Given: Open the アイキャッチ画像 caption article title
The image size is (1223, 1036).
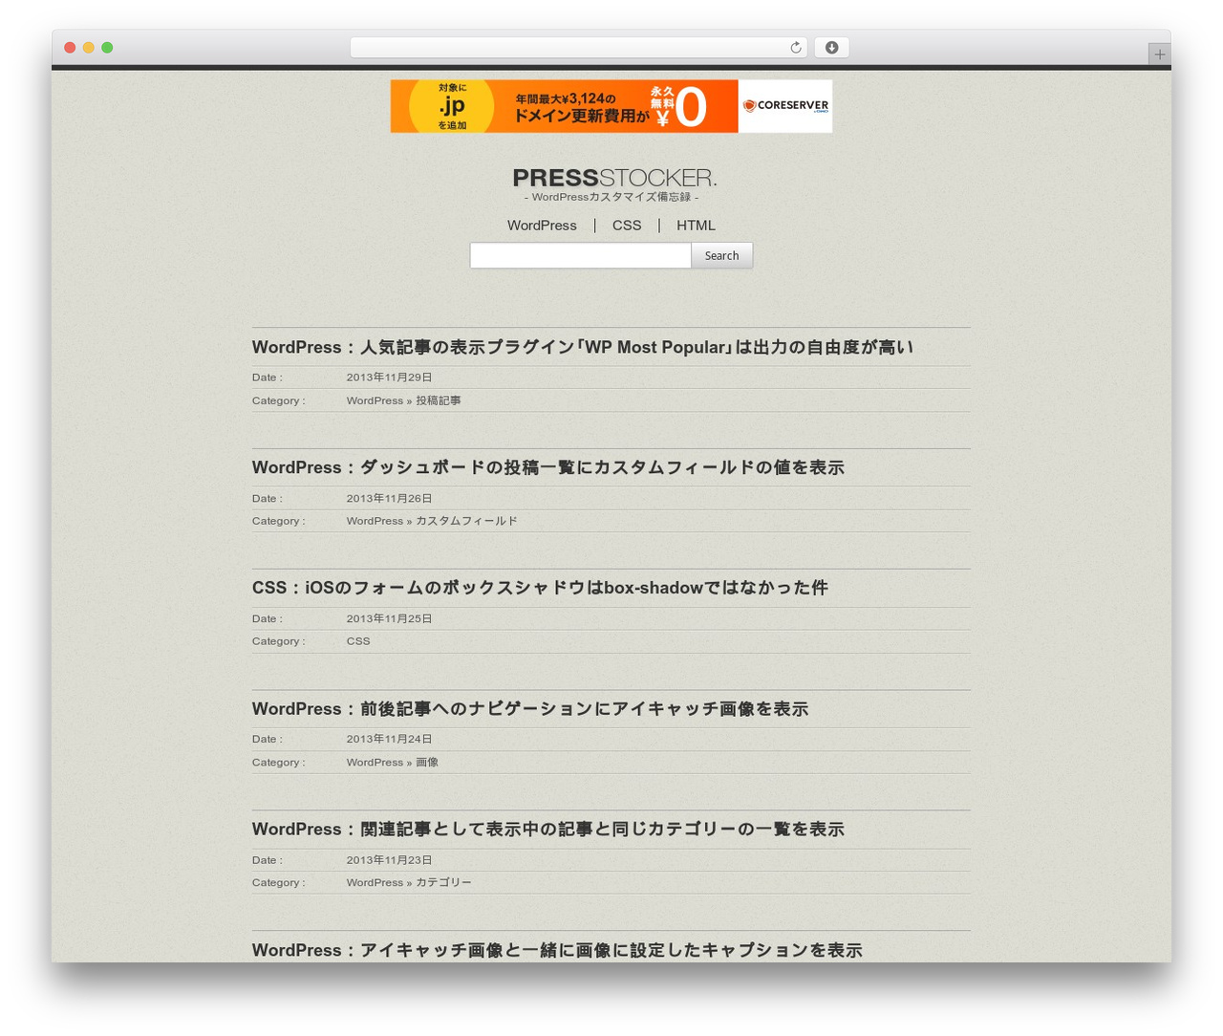Looking at the screenshot, I should 557,950.
